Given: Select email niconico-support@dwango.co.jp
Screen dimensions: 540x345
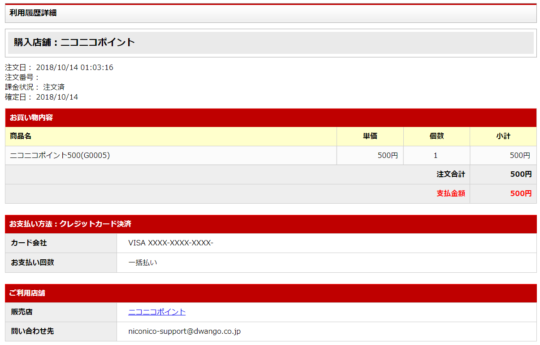Looking at the screenshot, I should coord(185,331).
